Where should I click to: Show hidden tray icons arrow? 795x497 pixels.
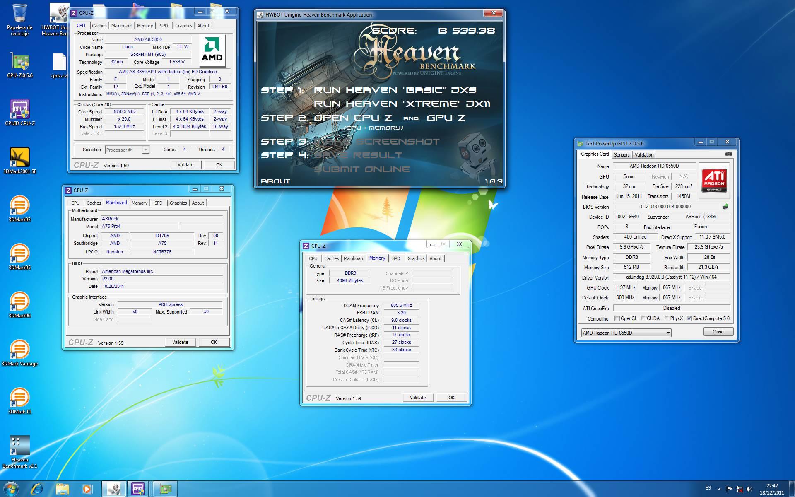[719, 489]
